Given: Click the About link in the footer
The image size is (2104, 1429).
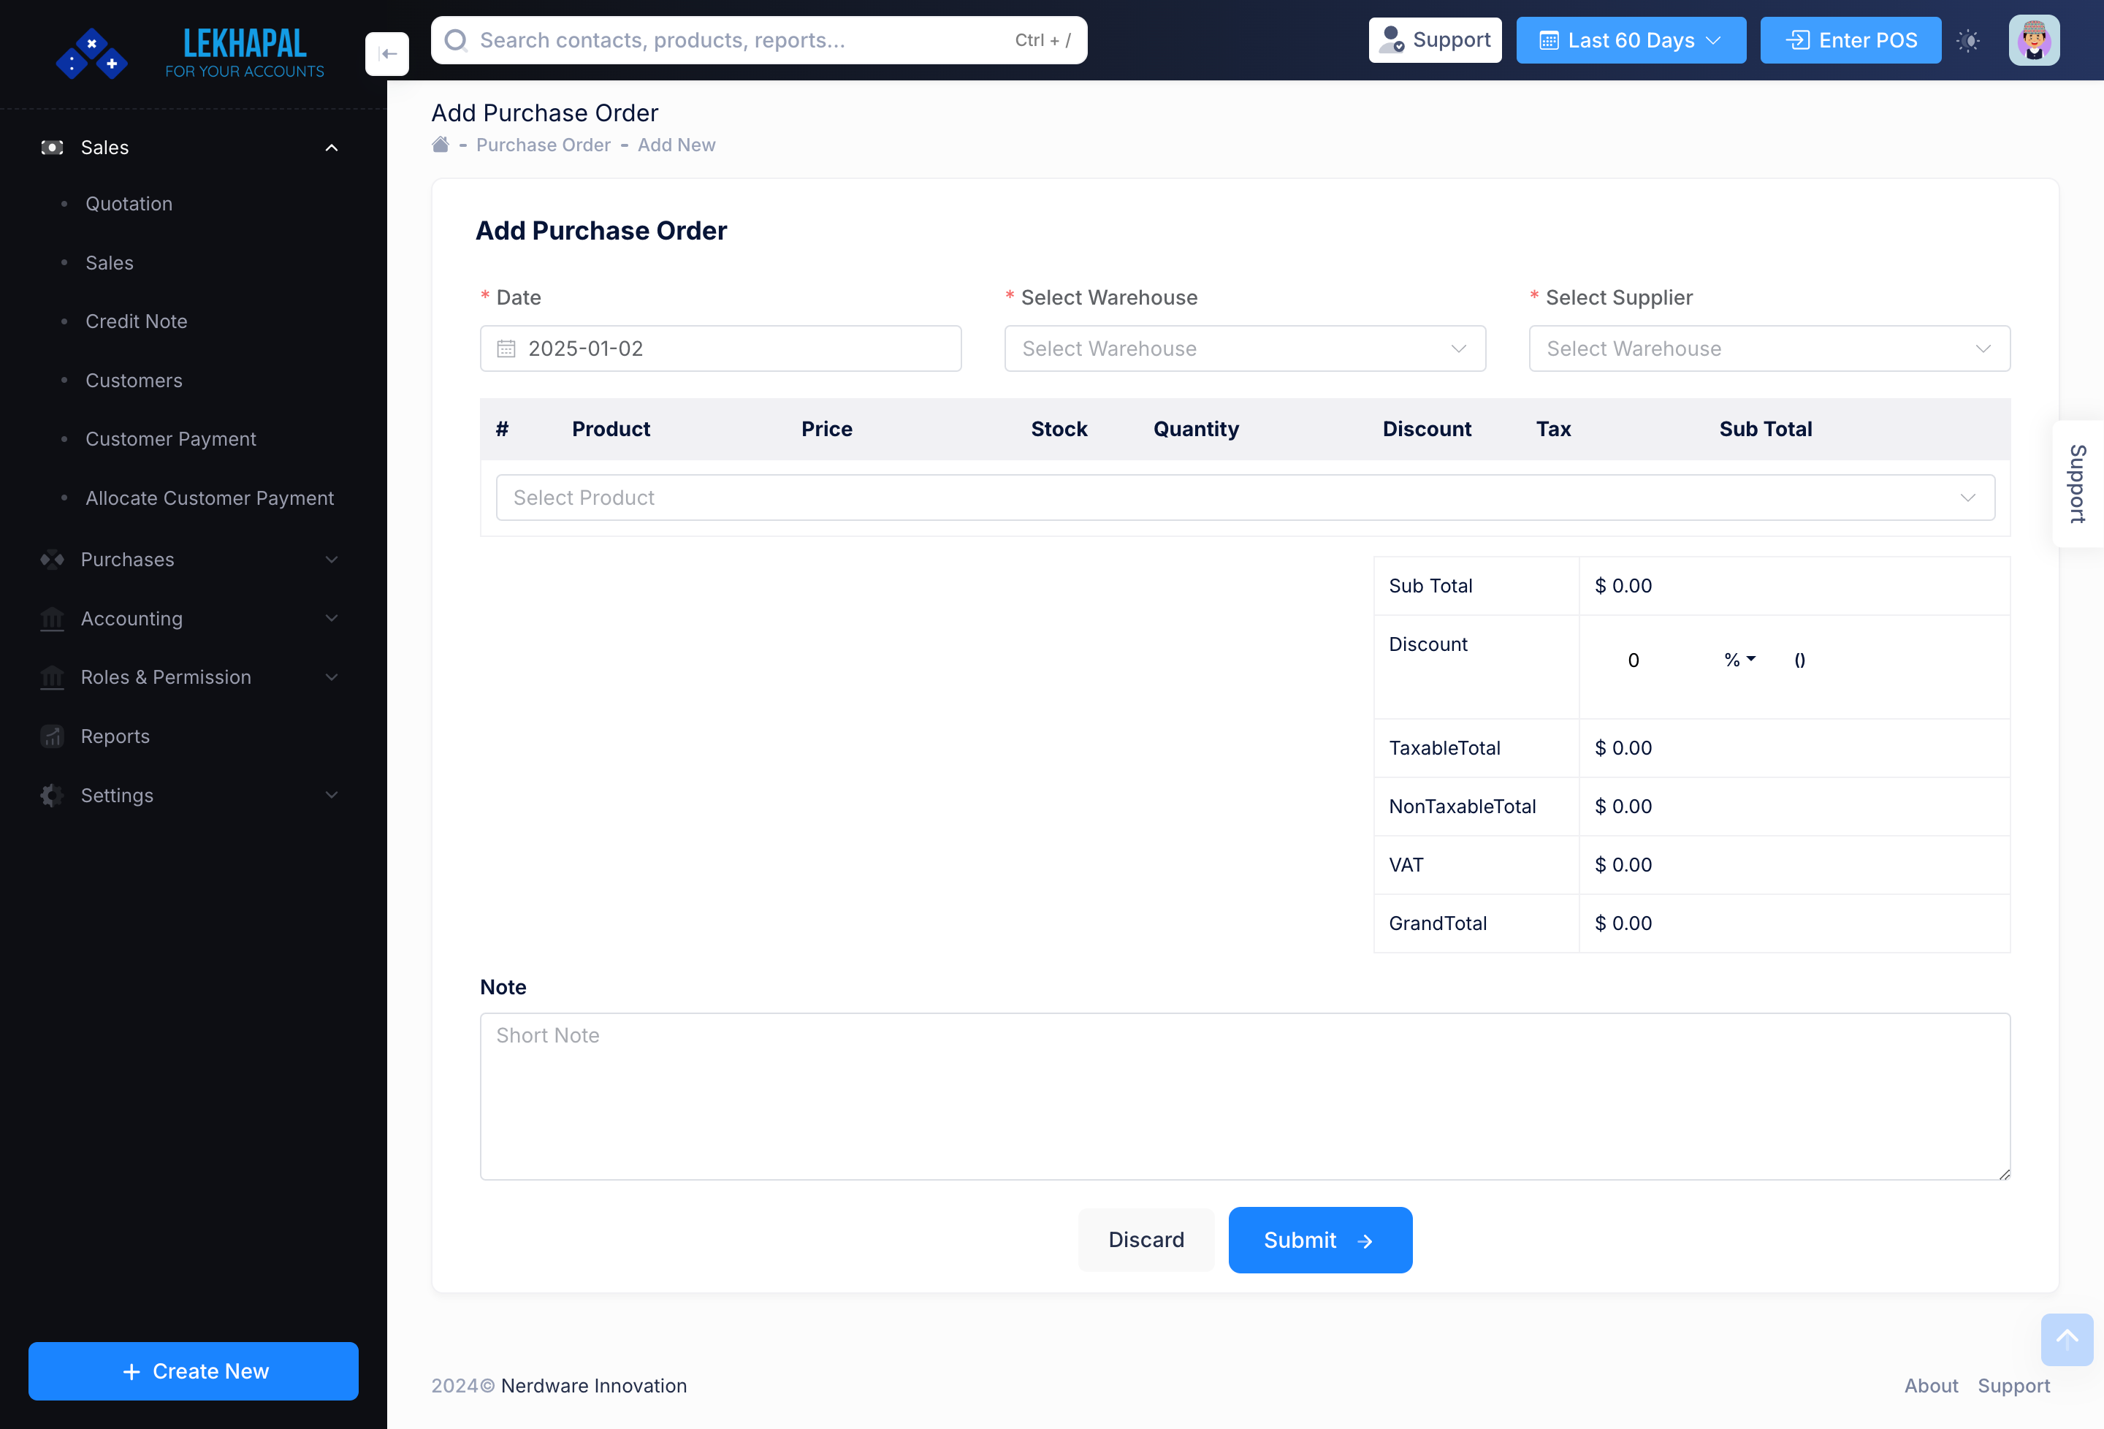Looking at the screenshot, I should click(1931, 1386).
